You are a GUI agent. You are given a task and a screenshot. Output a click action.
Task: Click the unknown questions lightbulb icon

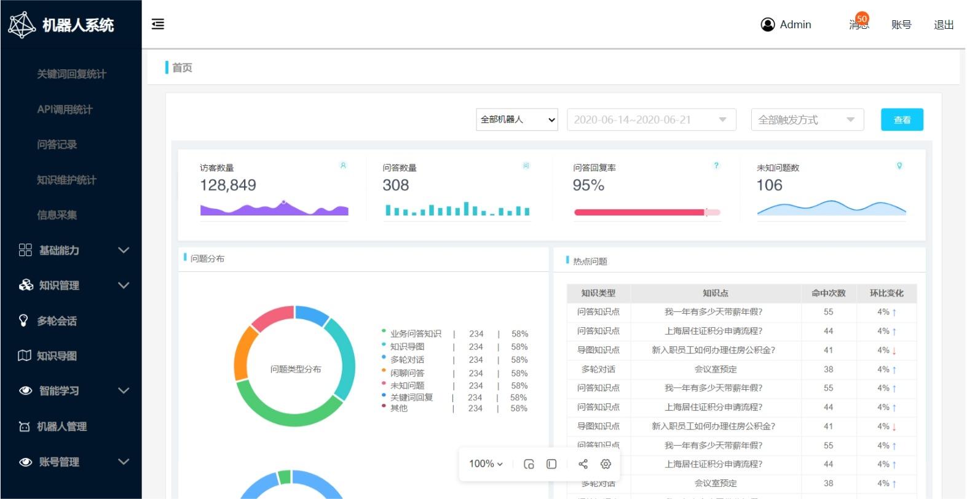click(899, 165)
